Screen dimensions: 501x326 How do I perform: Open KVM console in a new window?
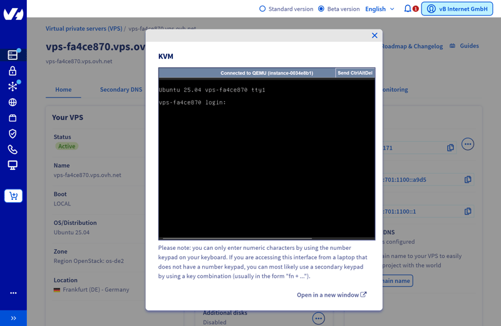pos(331,295)
